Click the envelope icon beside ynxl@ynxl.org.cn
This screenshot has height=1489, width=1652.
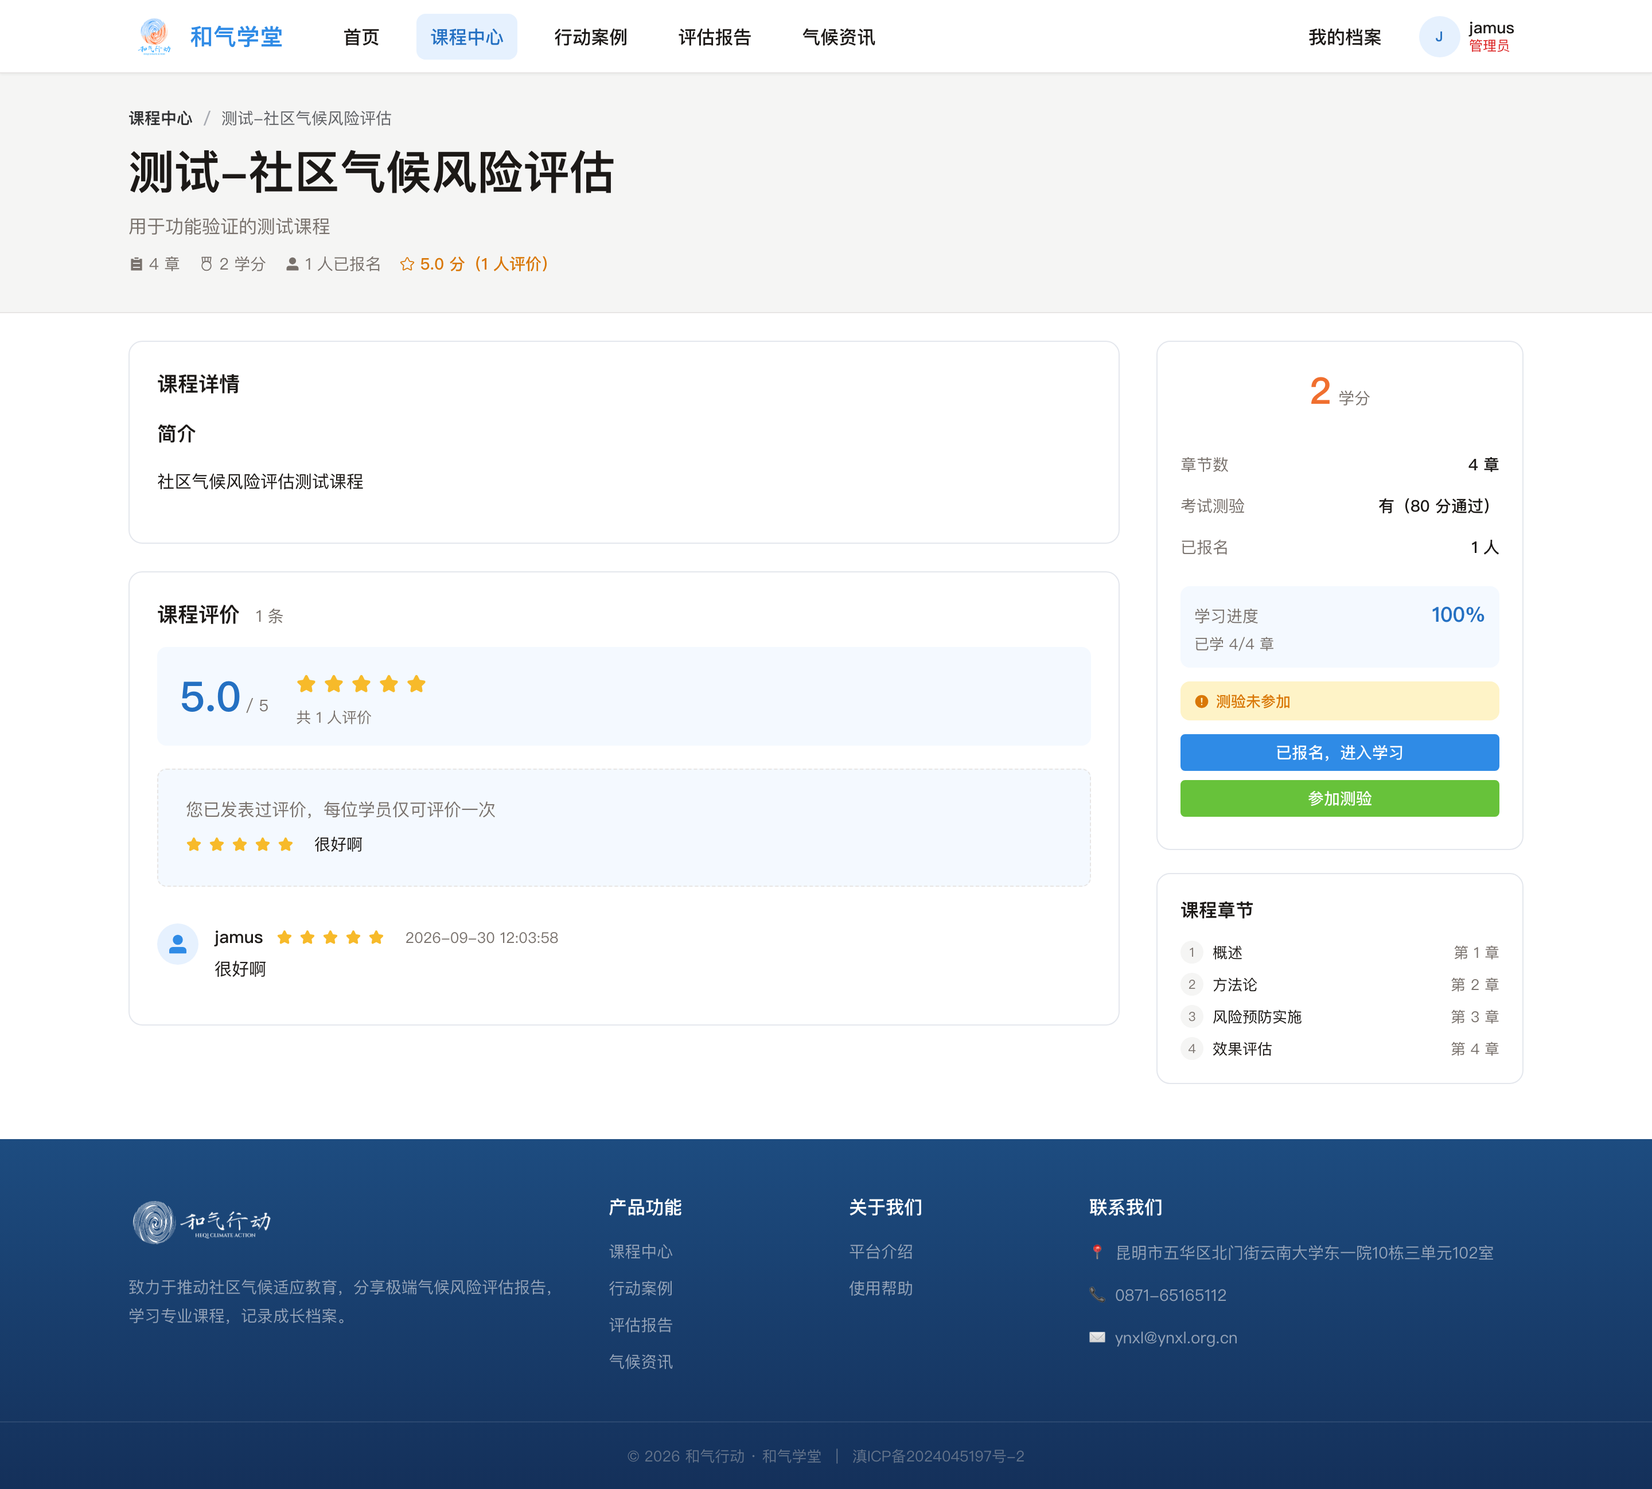[1097, 1337]
